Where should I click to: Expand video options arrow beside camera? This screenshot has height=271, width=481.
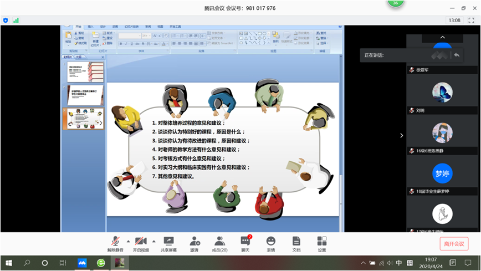tap(154, 241)
